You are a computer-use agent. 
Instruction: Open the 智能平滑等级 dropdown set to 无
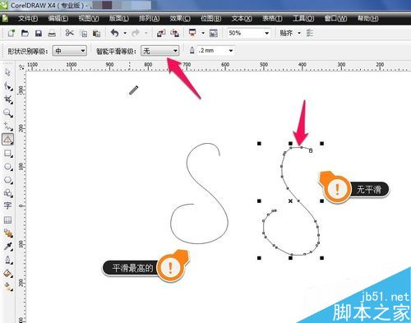pos(160,51)
